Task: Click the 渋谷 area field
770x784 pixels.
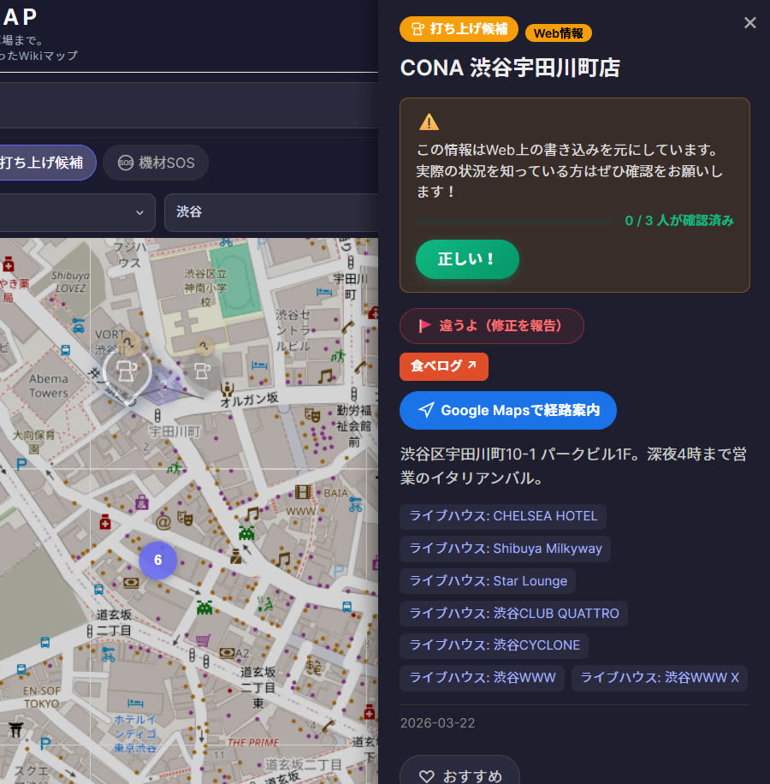Action: click(x=271, y=212)
